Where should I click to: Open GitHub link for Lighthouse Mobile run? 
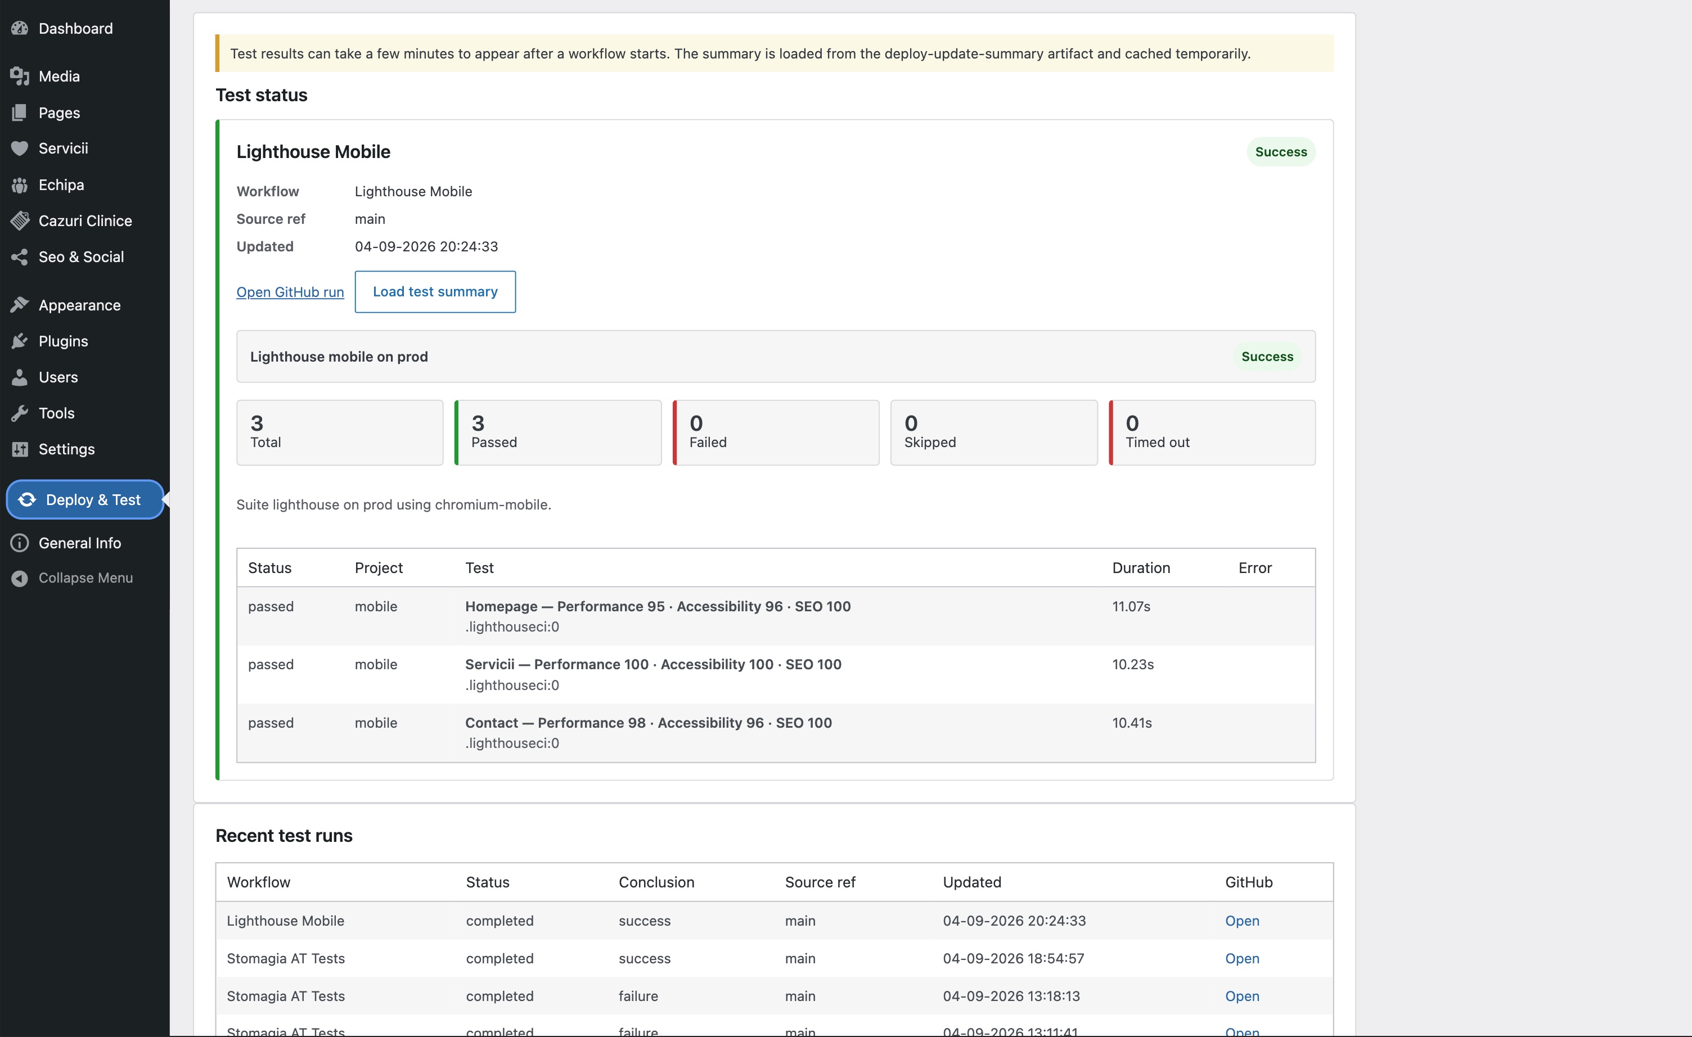[1241, 921]
